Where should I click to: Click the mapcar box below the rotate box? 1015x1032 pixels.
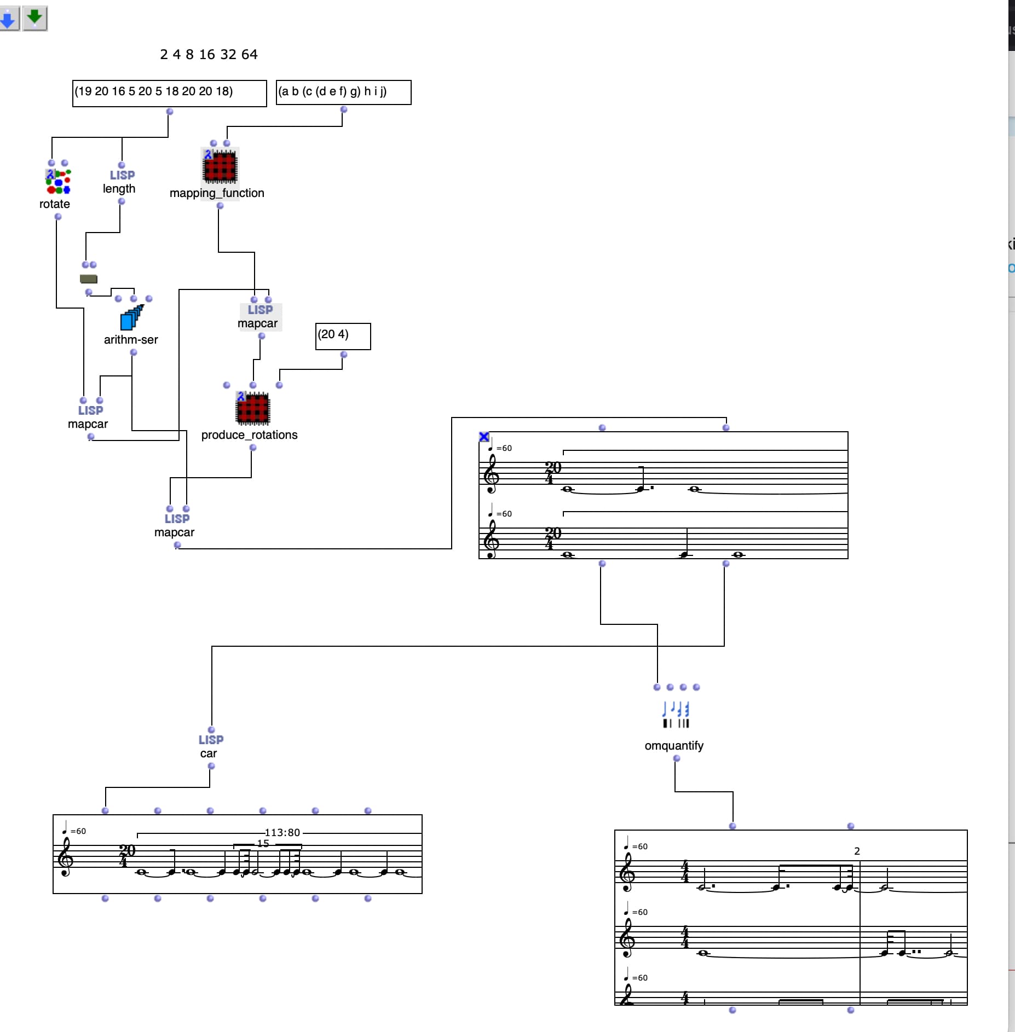90,417
